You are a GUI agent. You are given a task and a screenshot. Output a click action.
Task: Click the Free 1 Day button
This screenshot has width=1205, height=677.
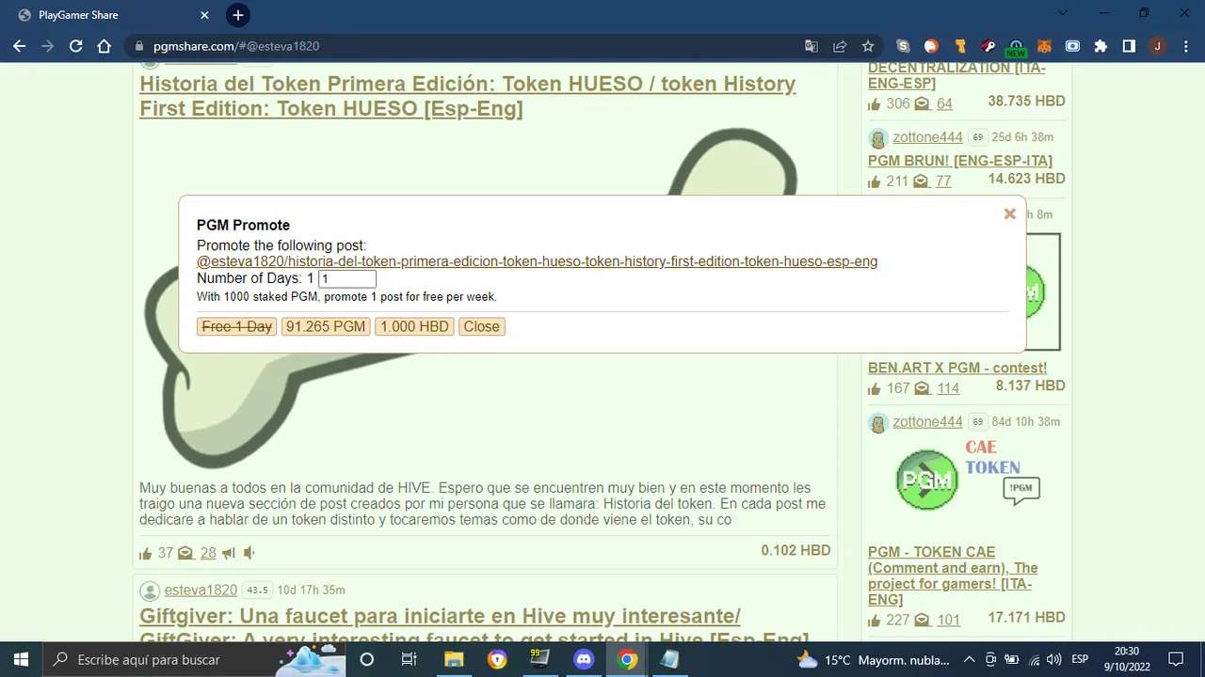point(237,326)
